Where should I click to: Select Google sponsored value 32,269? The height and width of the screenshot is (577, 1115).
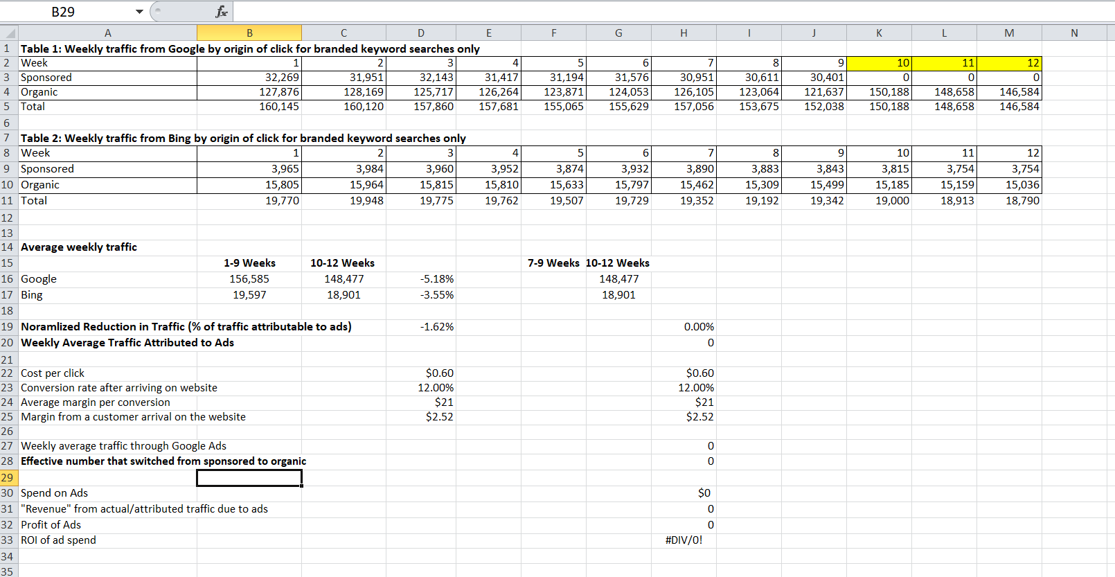tap(249, 78)
